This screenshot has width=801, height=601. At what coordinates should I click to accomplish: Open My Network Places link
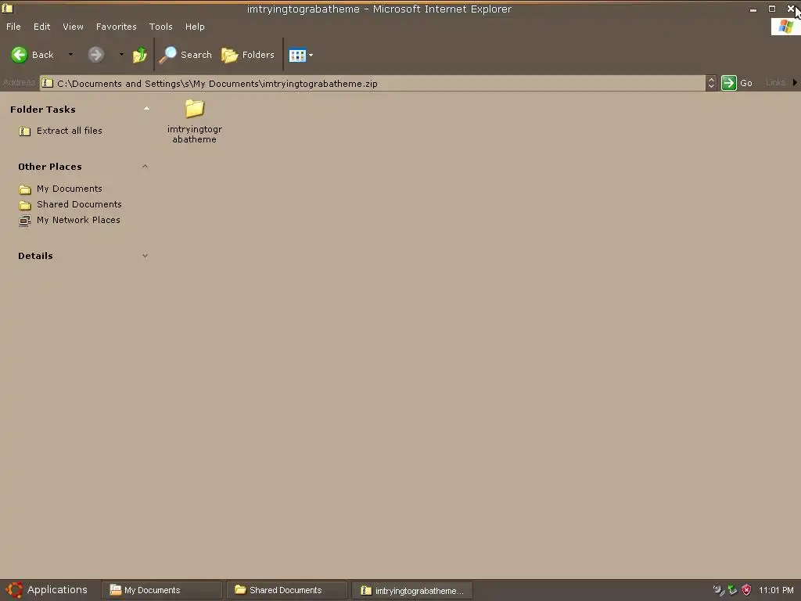[78, 220]
